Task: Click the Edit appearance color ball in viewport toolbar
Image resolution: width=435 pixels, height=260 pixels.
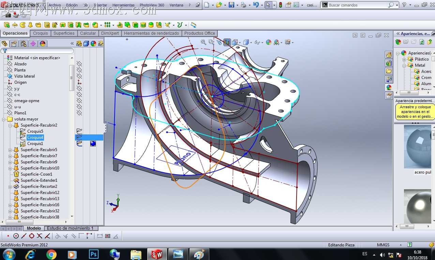Action: click(269, 42)
